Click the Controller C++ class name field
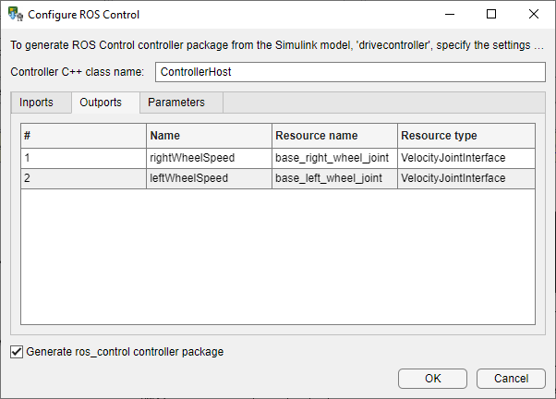This screenshot has height=399, width=556. tap(349, 72)
